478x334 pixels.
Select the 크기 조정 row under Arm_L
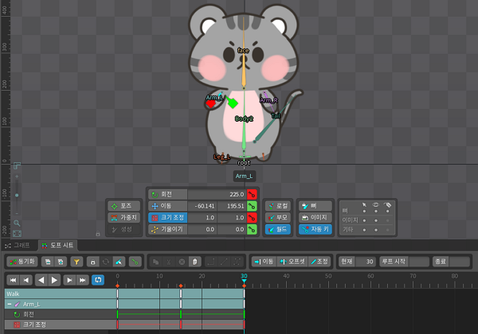click(61, 324)
